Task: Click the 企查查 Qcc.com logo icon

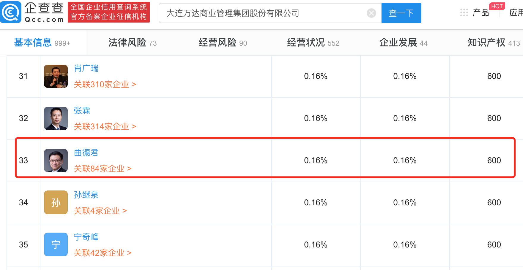Action: pyautogui.click(x=10, y=13)
